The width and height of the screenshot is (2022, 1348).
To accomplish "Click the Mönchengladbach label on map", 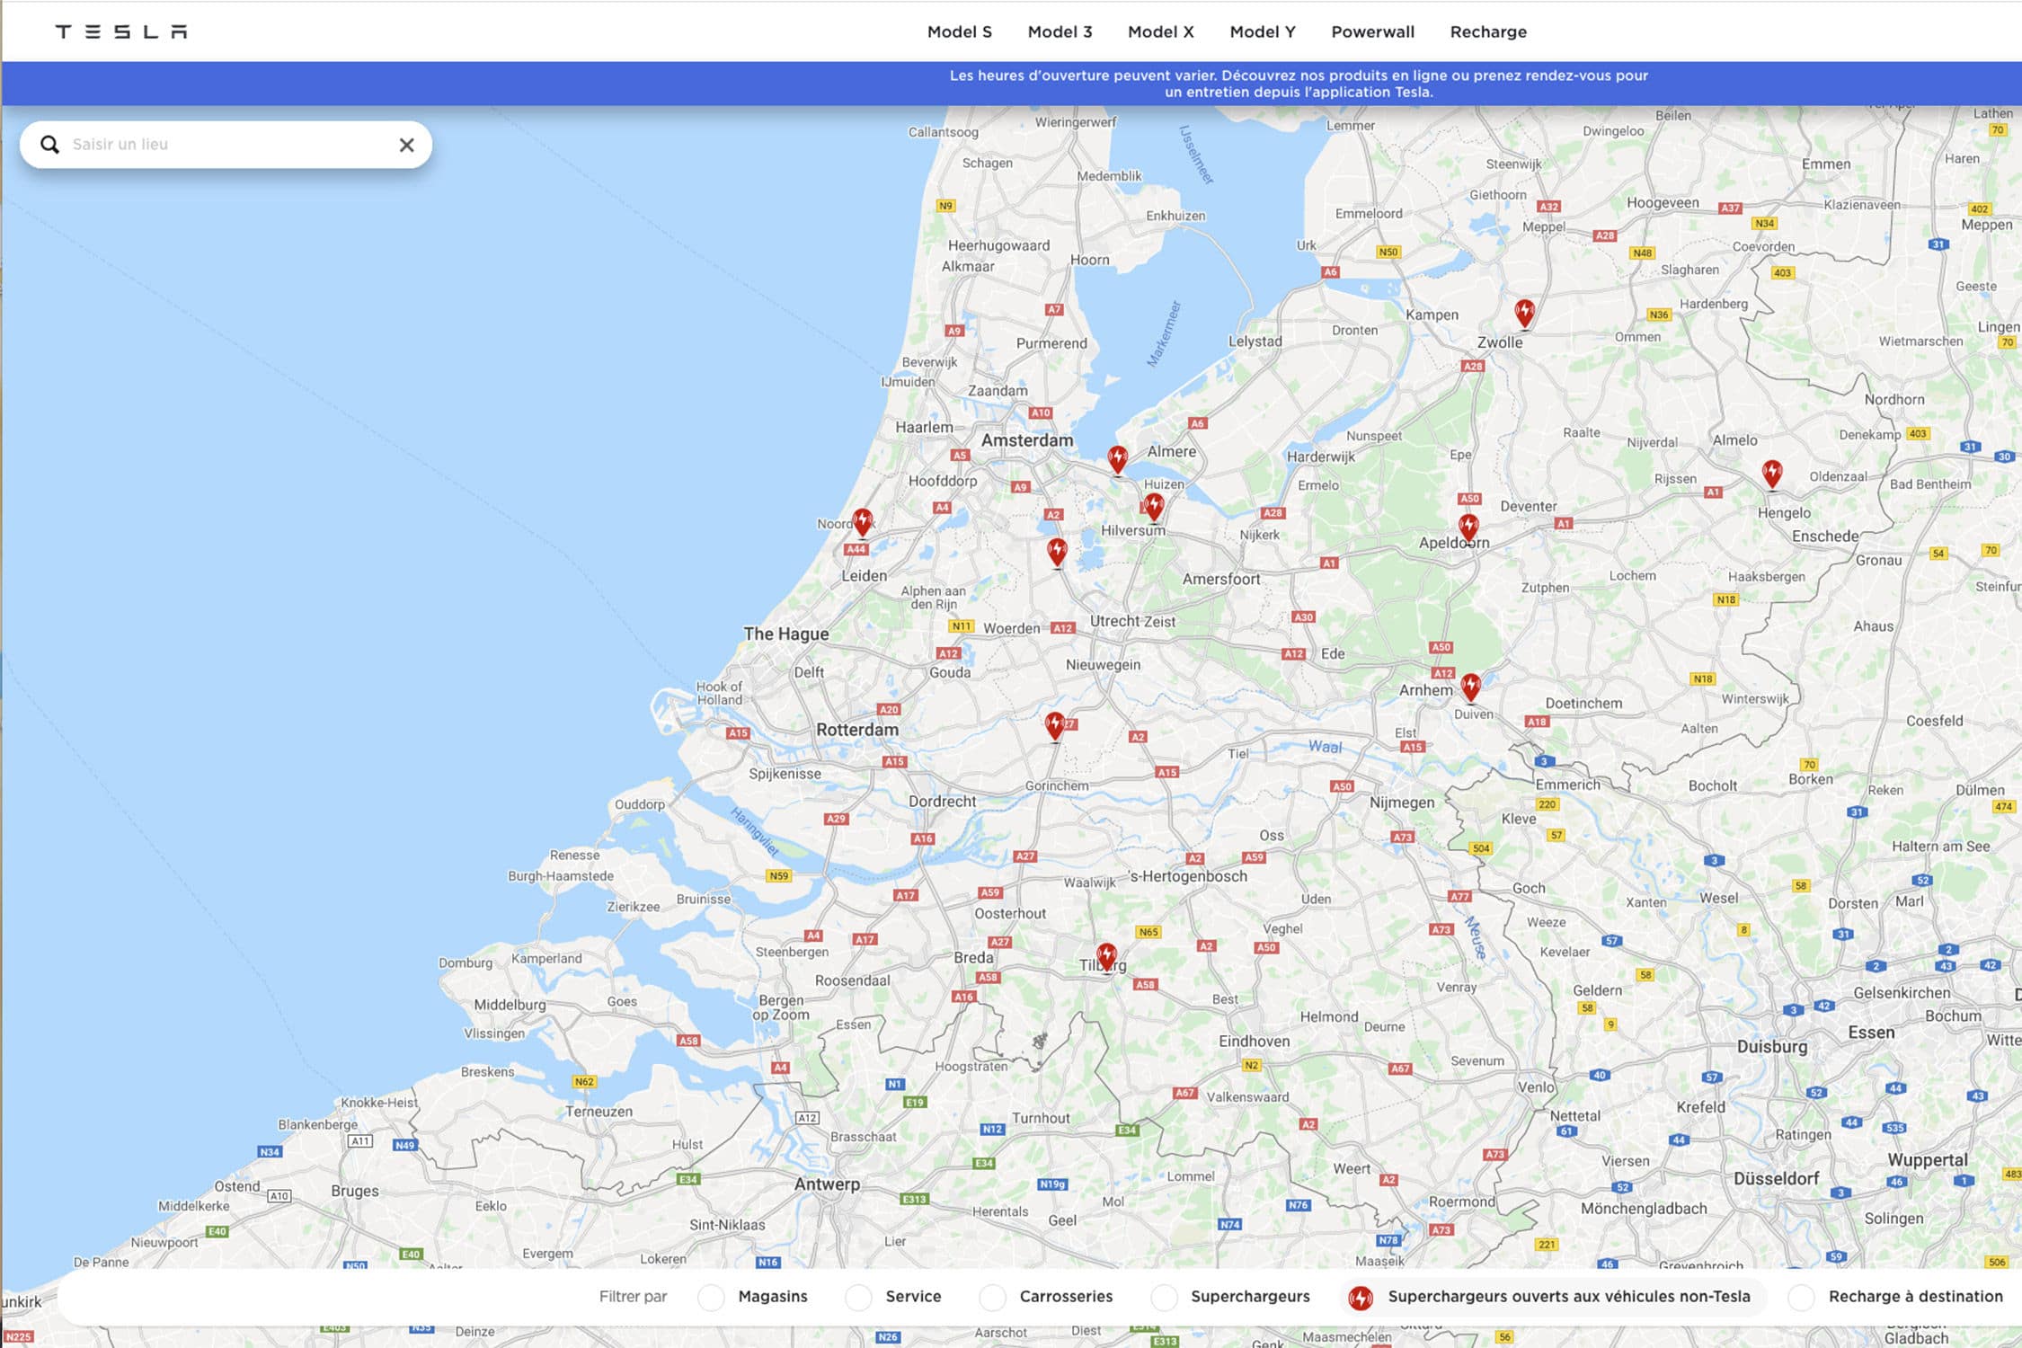I will click(x=1644, y=1209).
